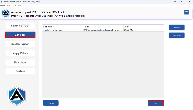Select the List Files step
Screen dimensions: 193x110
(x=20, y=35)
